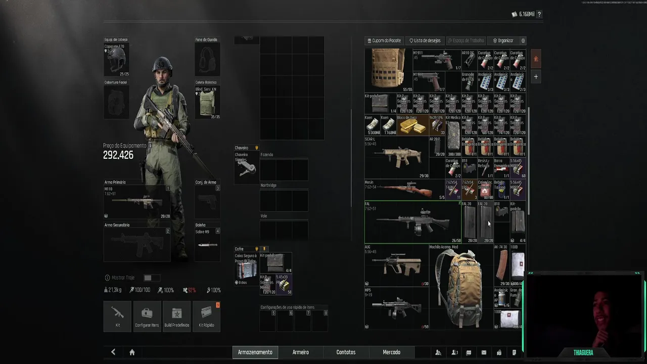
Task: Select the Granada de Flash item
Action: (470, 81)
